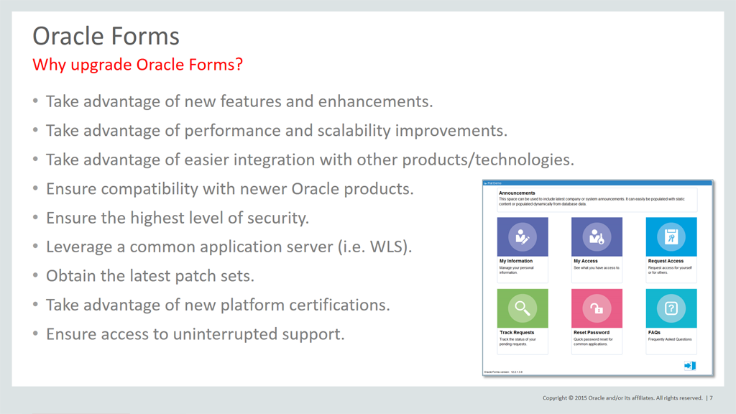Click the 'Reset Password' label text

click(x=592, y=332)
